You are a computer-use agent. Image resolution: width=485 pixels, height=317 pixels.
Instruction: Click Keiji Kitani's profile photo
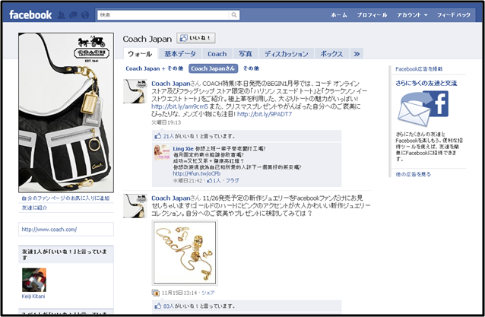(x=34, y=280)
